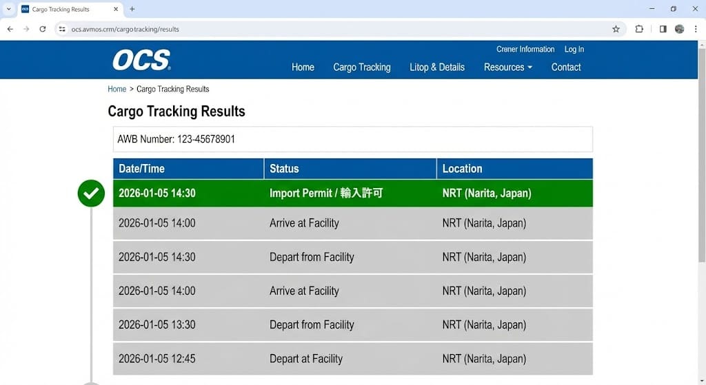Reload the page with the refresh icon
This screenshot has width=706, height=385.
pos(42,29)
